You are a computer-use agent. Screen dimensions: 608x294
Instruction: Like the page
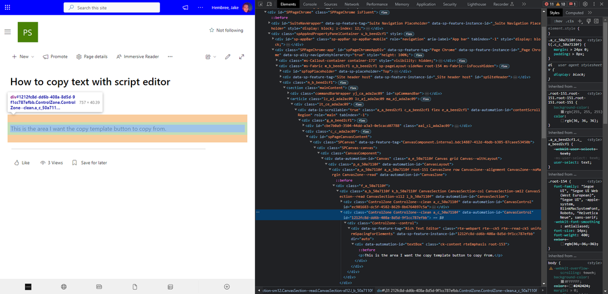pyautogui.click(x=22, y=163)
